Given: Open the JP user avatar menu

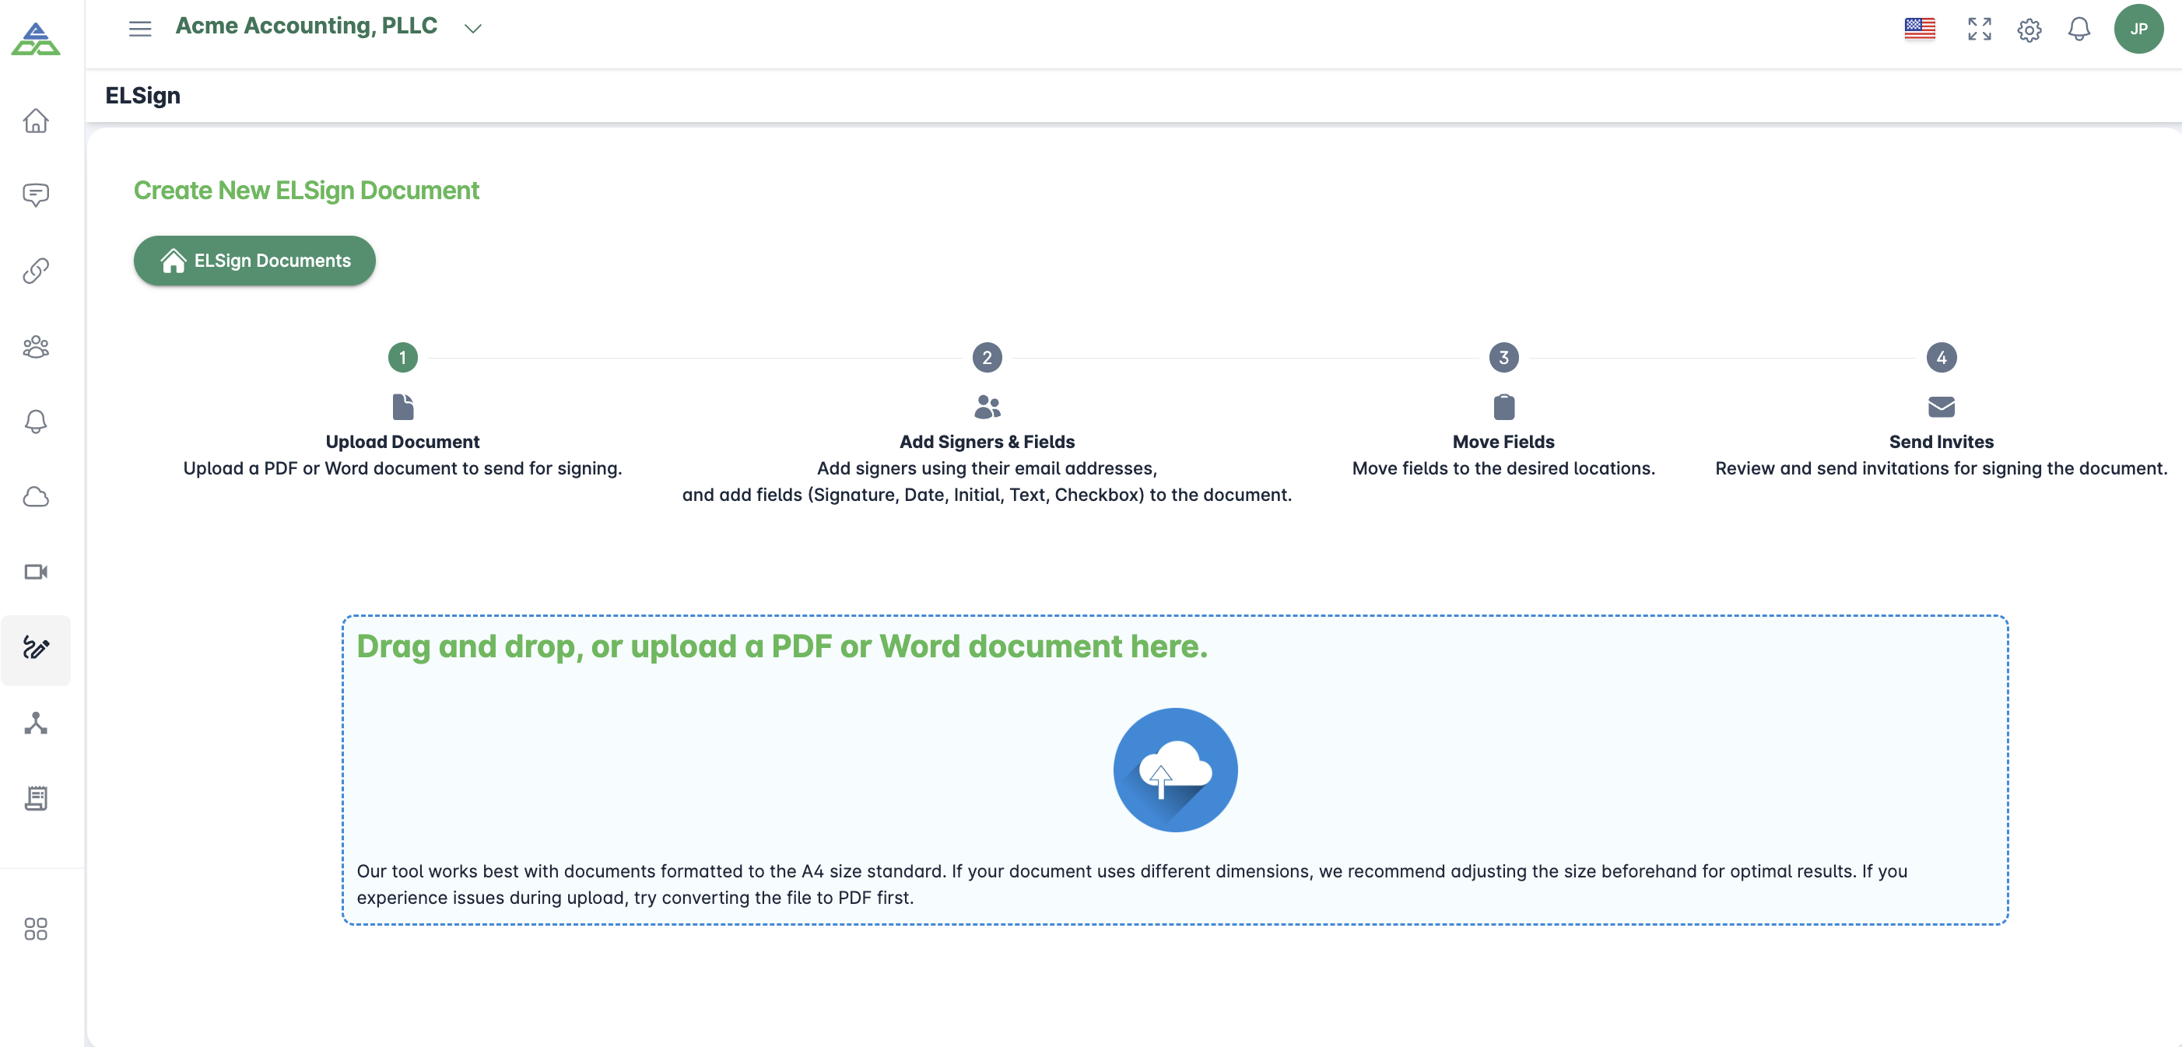Looking at the screenshot, I should pyautogui.click(x=2138, y=29).
